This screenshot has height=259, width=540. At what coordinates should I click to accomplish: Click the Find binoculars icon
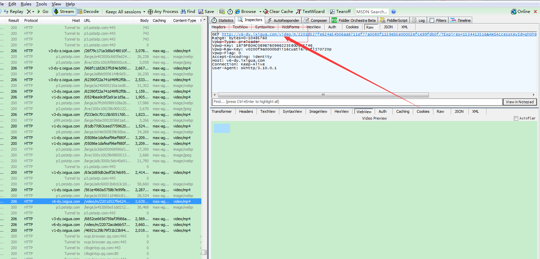tap(183, 12)
